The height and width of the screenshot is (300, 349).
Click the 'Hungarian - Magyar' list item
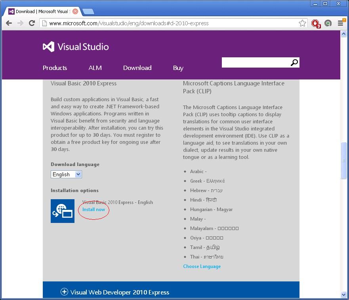(x=211, y=209)
